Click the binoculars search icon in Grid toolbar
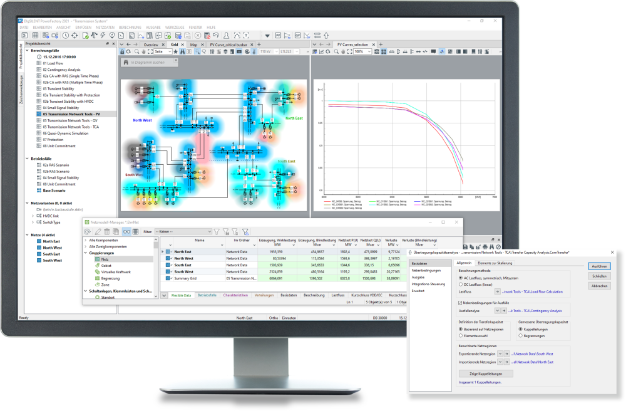 [x=182, y=51]
